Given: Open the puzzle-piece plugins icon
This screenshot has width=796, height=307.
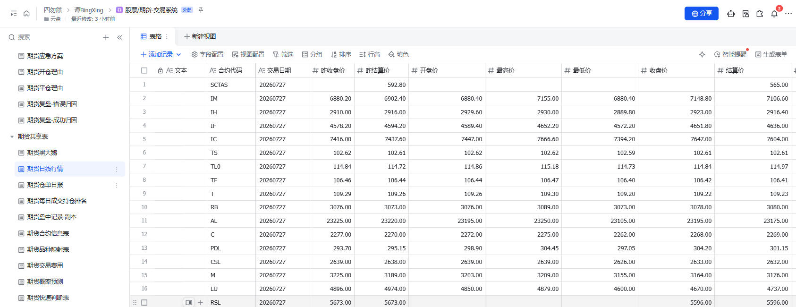Looking at the screenshot, I should (x=760, y=14).
